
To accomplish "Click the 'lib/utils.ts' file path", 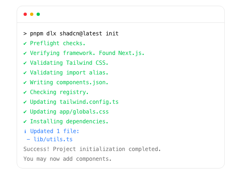I will 53,139.
